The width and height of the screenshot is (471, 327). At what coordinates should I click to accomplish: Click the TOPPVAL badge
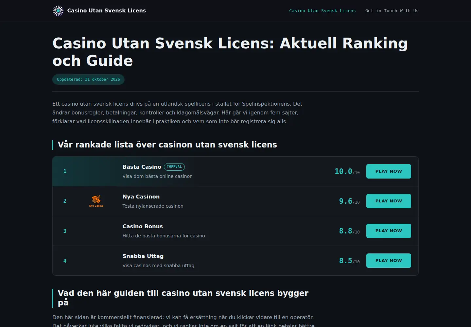click(x=174, y=167)
